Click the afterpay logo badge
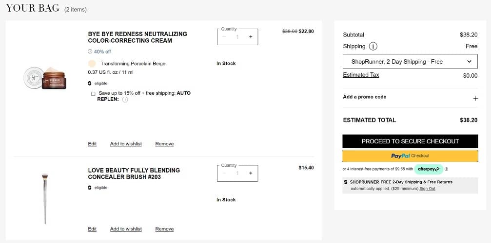The image size is (491, 243). [x=429, y=169]
